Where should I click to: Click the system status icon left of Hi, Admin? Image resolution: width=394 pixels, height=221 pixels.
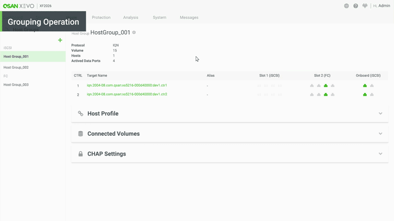(x=365, y=6)
